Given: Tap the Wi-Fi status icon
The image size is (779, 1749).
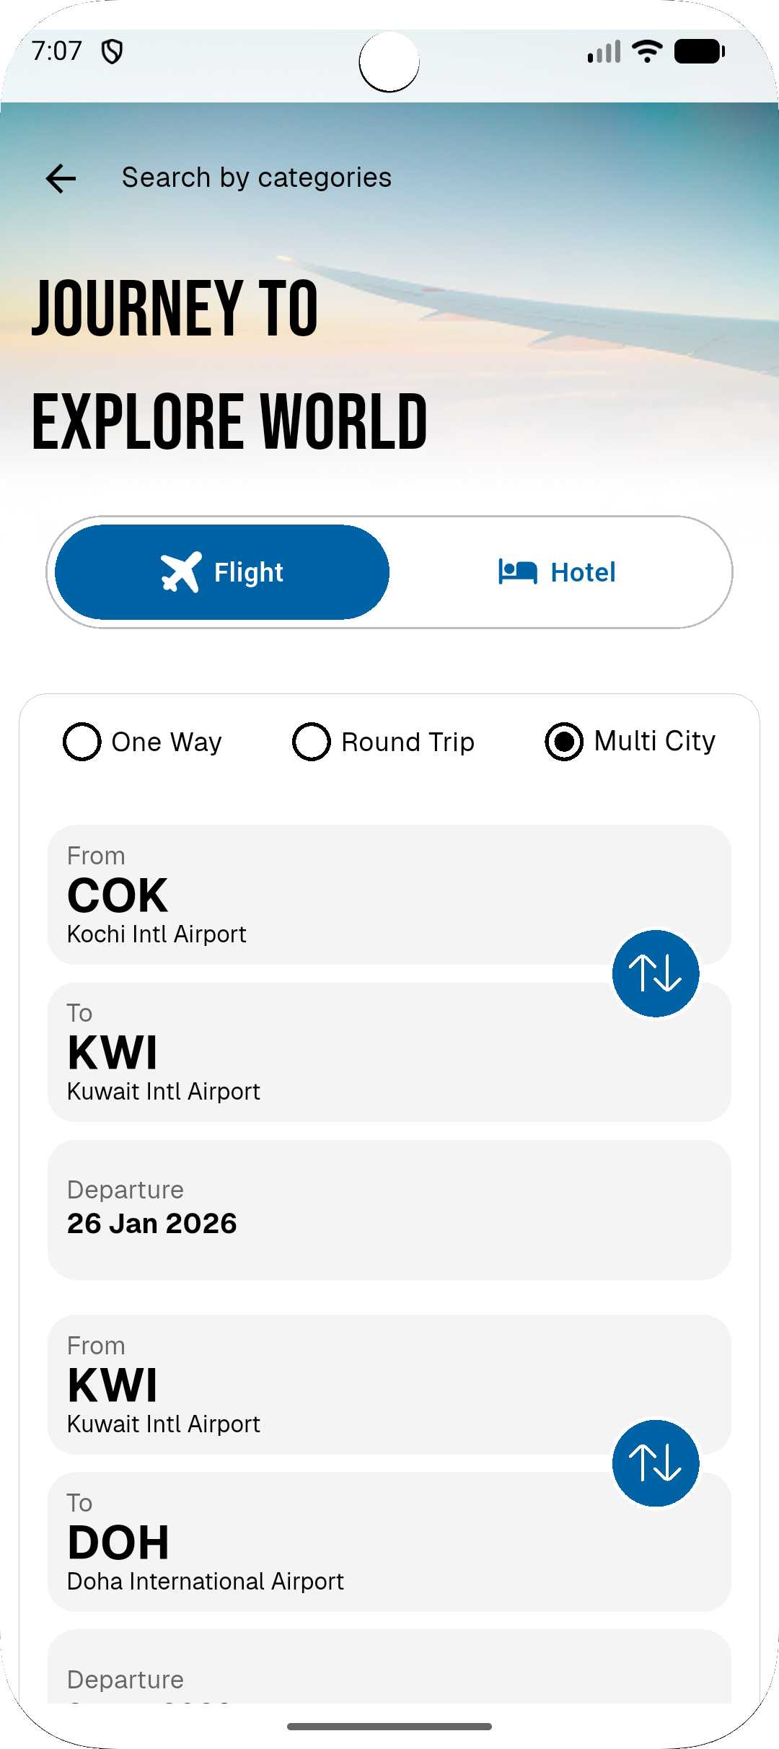Looking at the screenshot, I should click(x=647, y=51).
